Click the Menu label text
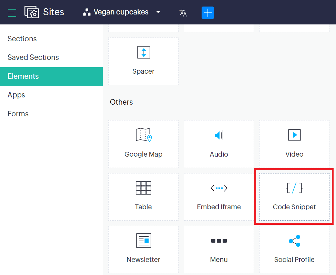 click(219, 260)
